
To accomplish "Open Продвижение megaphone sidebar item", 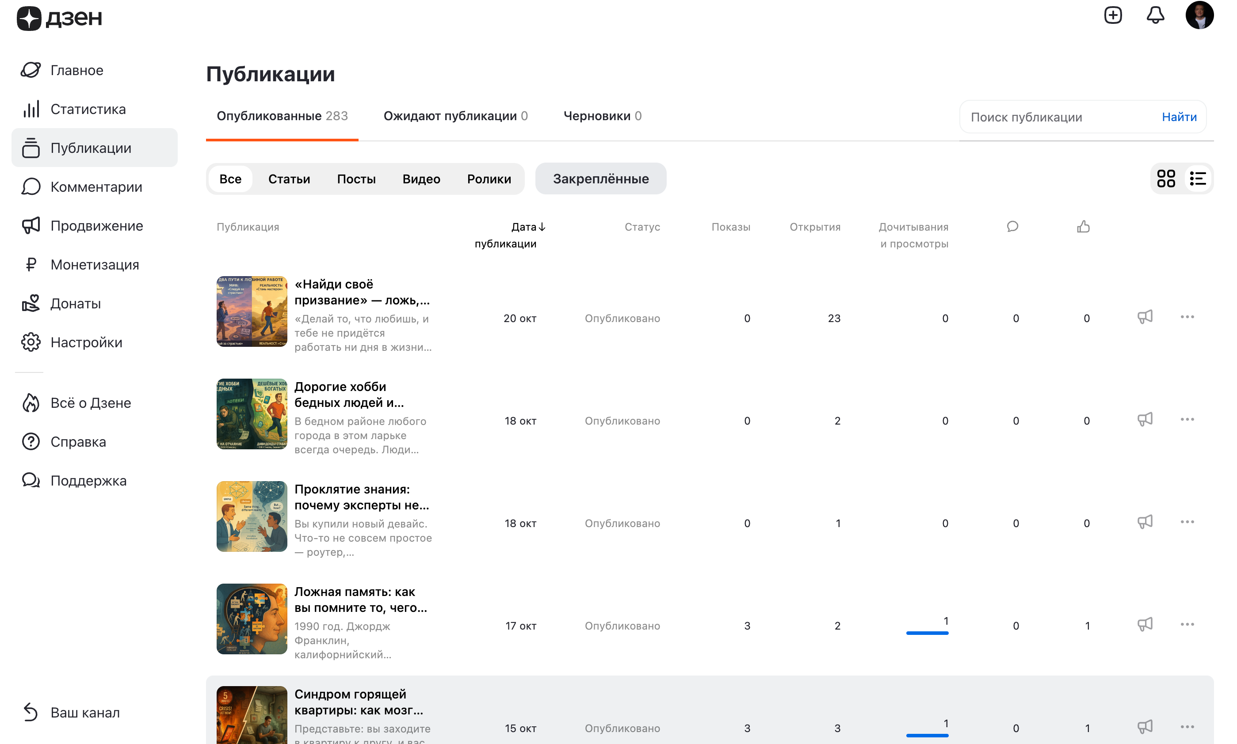I will 96,226.
